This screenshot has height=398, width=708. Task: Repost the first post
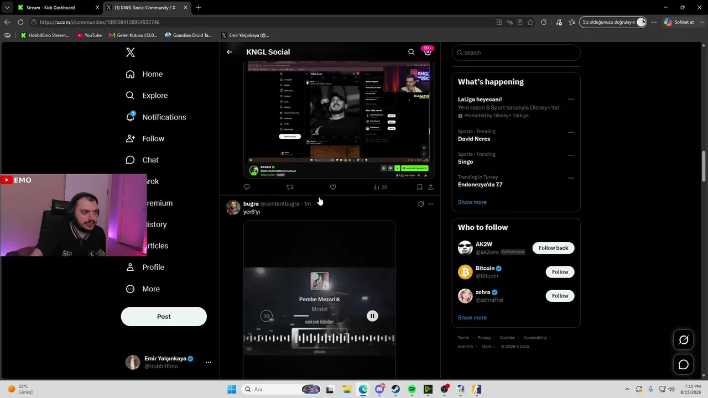(290, 187)
